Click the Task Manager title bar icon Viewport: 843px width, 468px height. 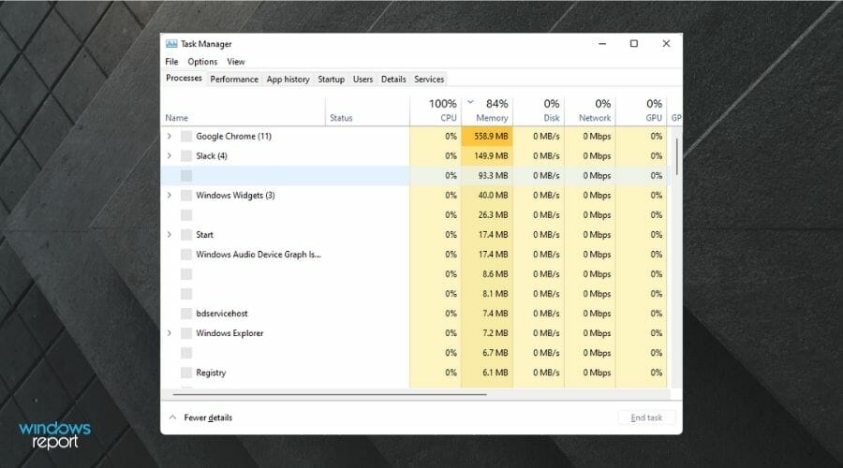(171, 43)
